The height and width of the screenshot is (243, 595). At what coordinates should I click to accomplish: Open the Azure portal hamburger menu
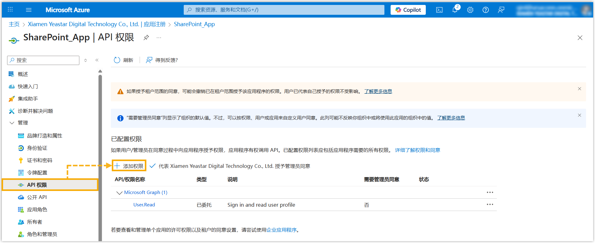click(29, 10)
